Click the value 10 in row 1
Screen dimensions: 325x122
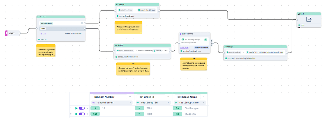coord(104,108)
